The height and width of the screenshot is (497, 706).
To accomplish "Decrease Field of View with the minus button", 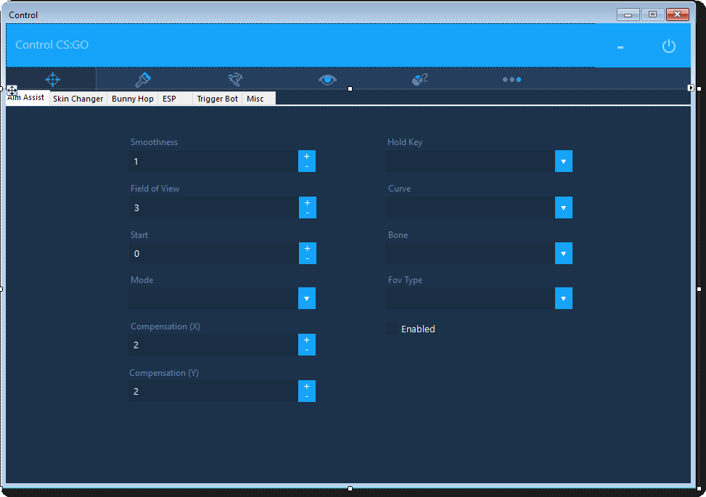I will [307, 213].
